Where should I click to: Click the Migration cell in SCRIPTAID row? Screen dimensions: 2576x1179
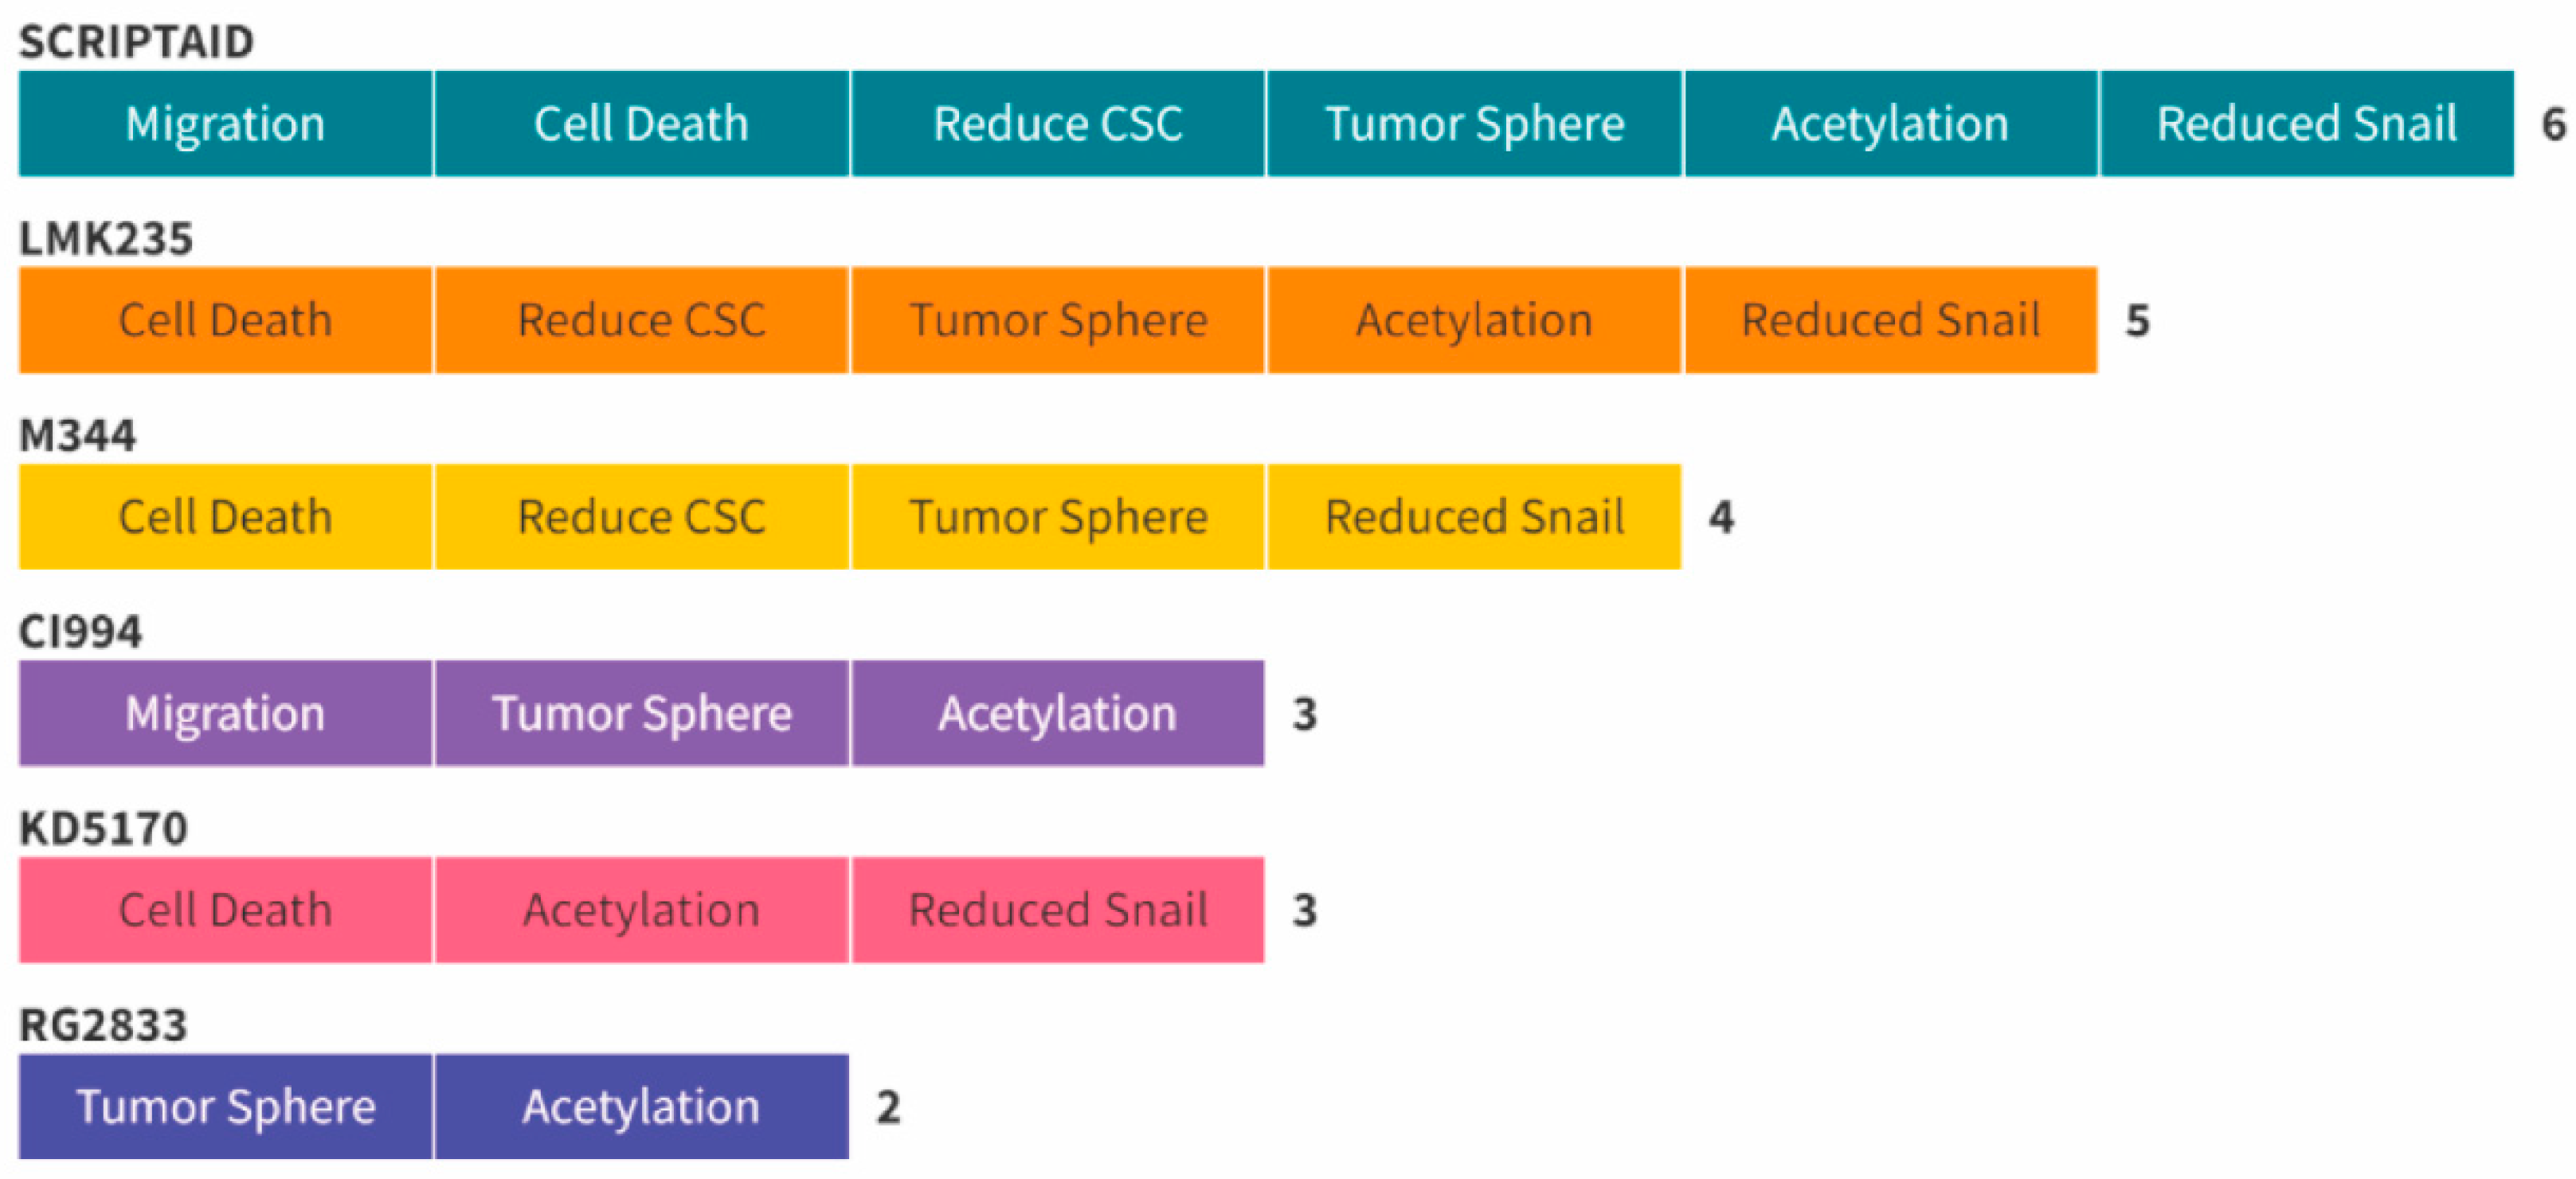(x=225, y=124)
